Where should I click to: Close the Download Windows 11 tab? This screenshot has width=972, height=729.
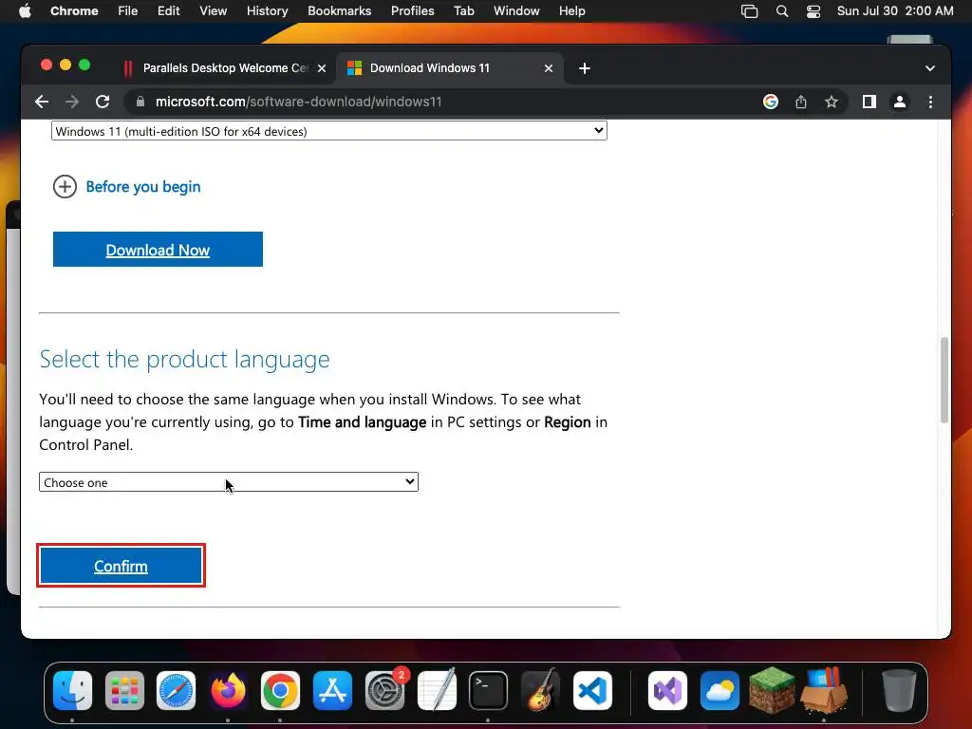[548, 68]
